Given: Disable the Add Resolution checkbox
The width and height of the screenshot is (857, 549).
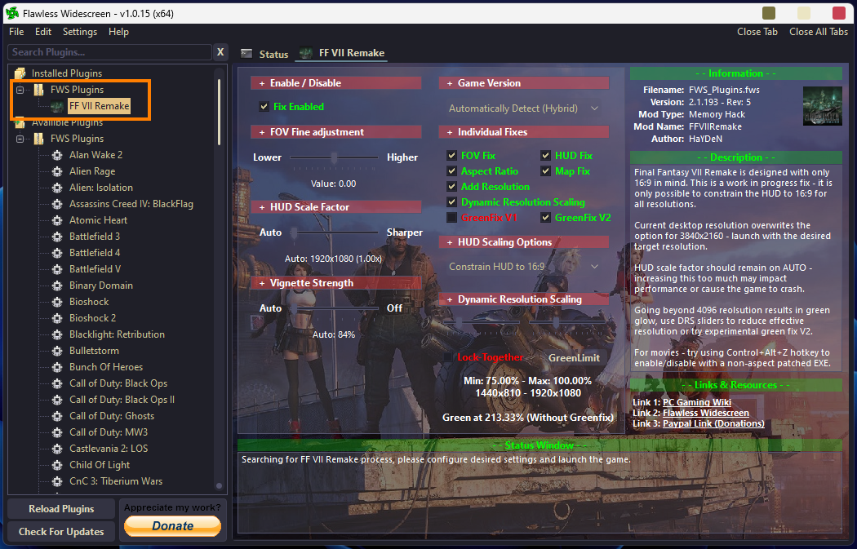Looking at the screenshot, I should click(451, 186).
